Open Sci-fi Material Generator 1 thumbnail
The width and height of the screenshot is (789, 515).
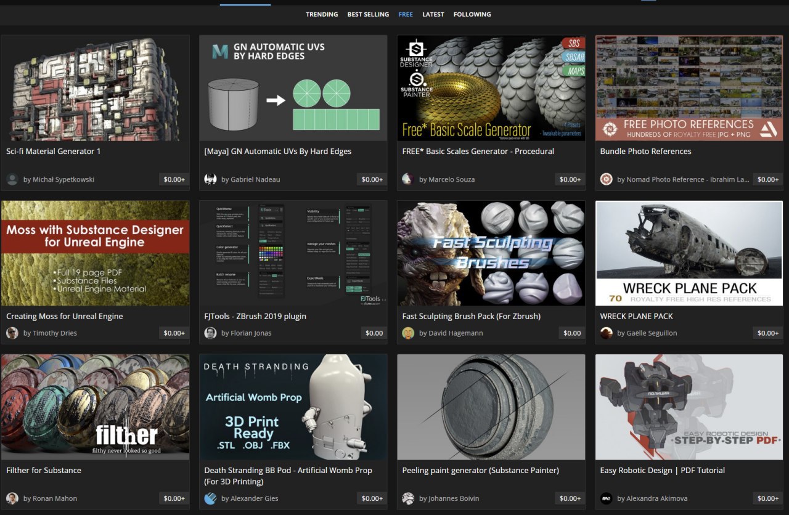(95, 88)
